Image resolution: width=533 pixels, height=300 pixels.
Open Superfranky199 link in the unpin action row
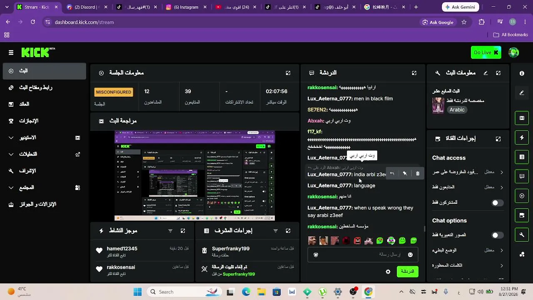coord(239,274)
